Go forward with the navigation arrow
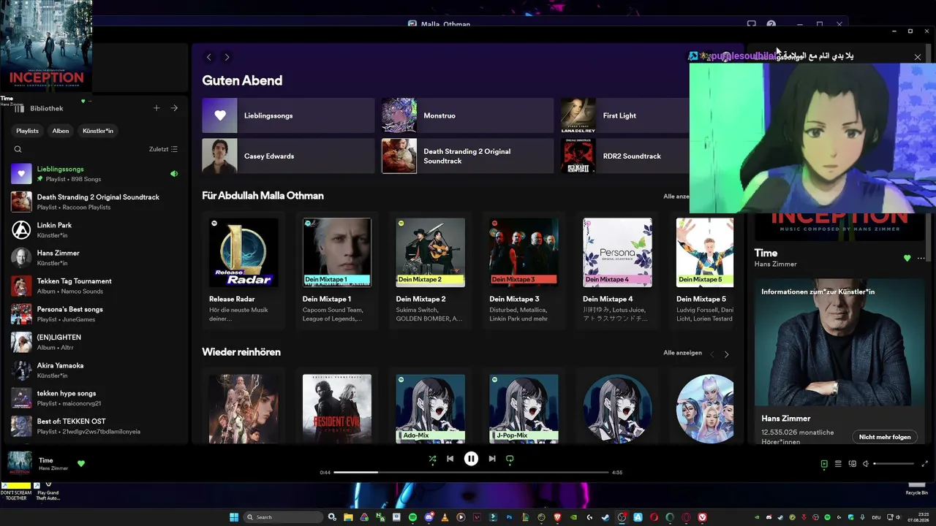The image size is (936, 526). point(227,57)
